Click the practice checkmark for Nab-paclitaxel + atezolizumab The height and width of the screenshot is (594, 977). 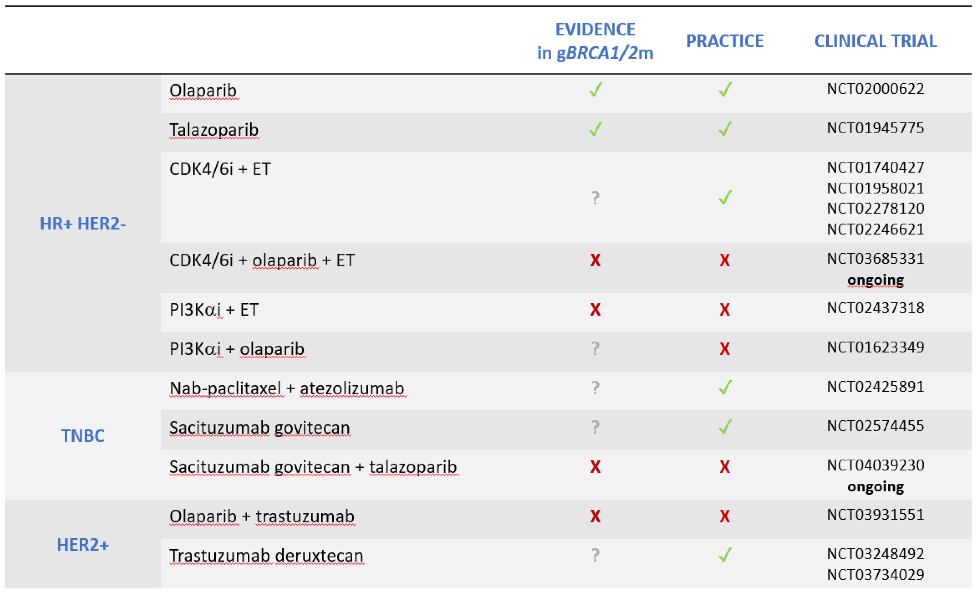725,388
